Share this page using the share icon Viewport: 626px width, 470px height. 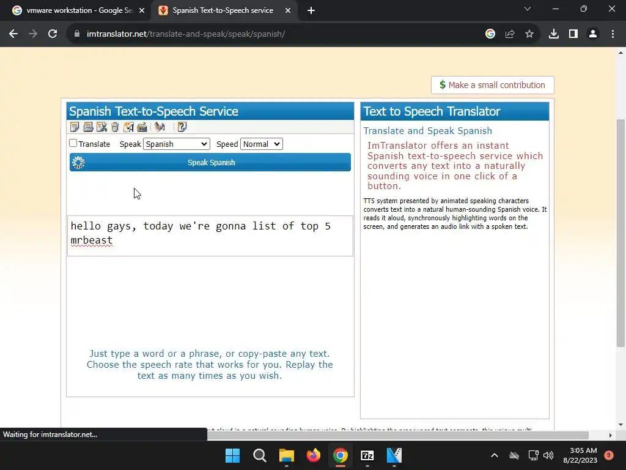click(510, 34)
